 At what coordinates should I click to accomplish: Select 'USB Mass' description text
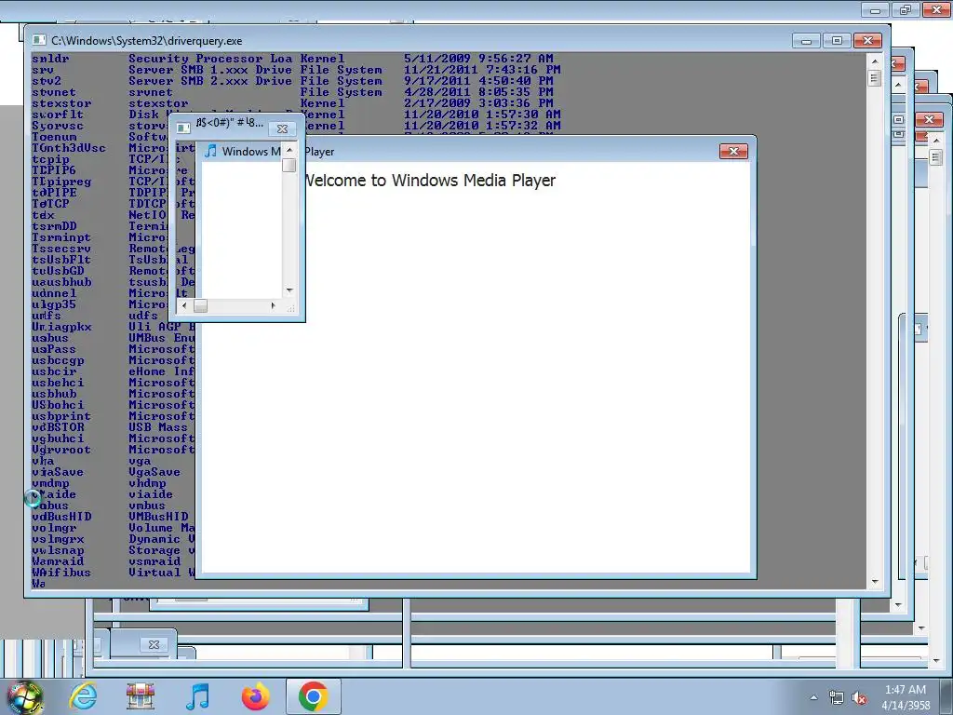[158, 427]
